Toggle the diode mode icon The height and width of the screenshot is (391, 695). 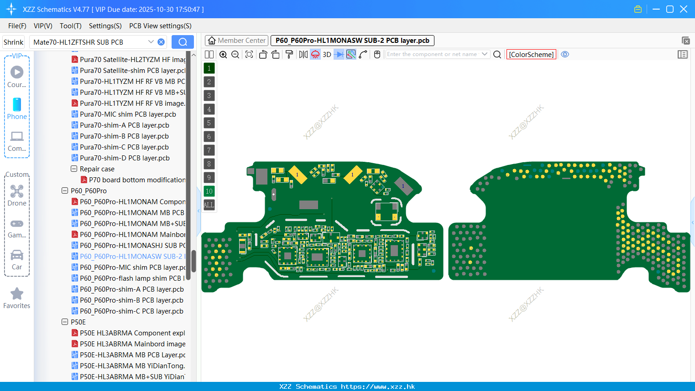[339, 54]
